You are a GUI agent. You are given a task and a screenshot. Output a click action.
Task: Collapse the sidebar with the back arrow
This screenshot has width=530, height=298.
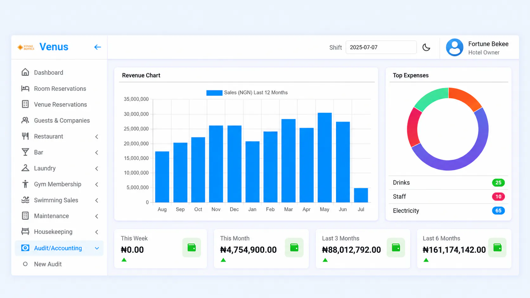click(x=97, y=47)
